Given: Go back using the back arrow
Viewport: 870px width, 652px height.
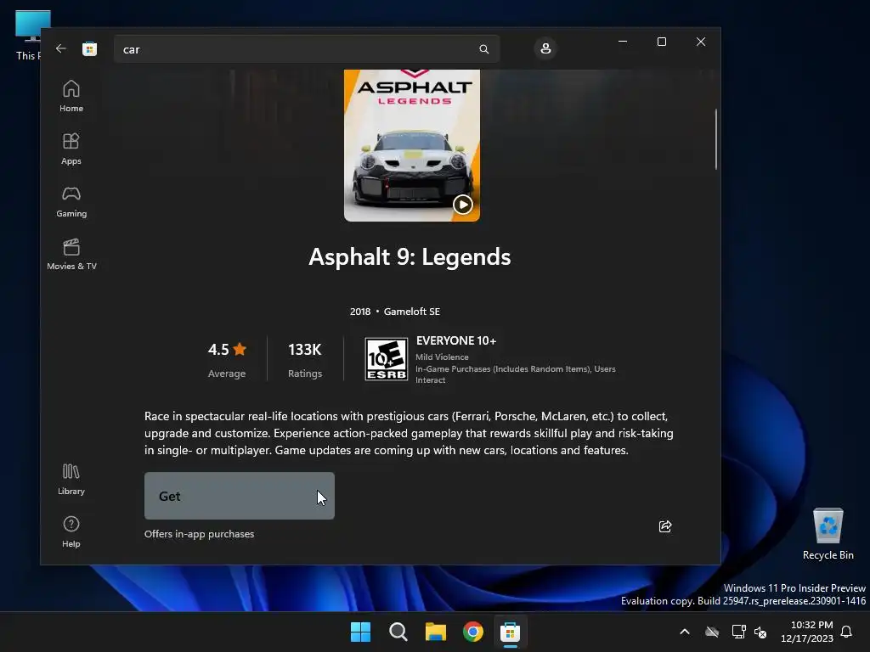Looking at the screenshot, I should (x=61, y=48).
